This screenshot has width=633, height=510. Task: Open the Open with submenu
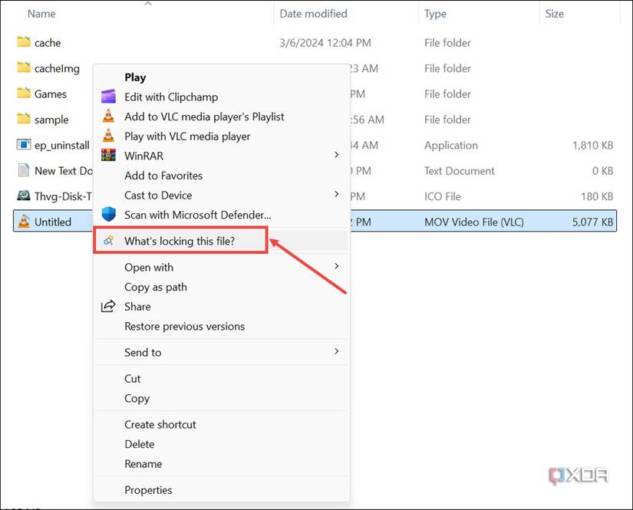(x=335, y=266)
